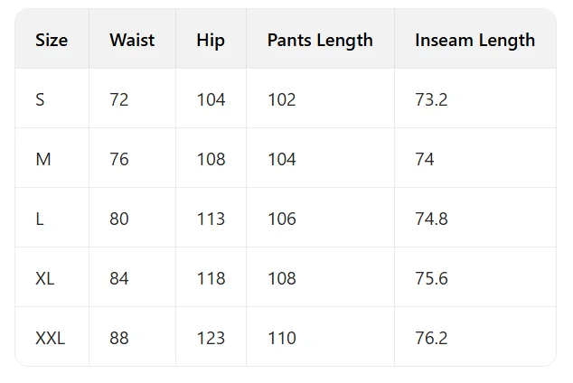This screenshot has width=573, height=383.
Task: Click the Size column header
Action: point(52,40)
